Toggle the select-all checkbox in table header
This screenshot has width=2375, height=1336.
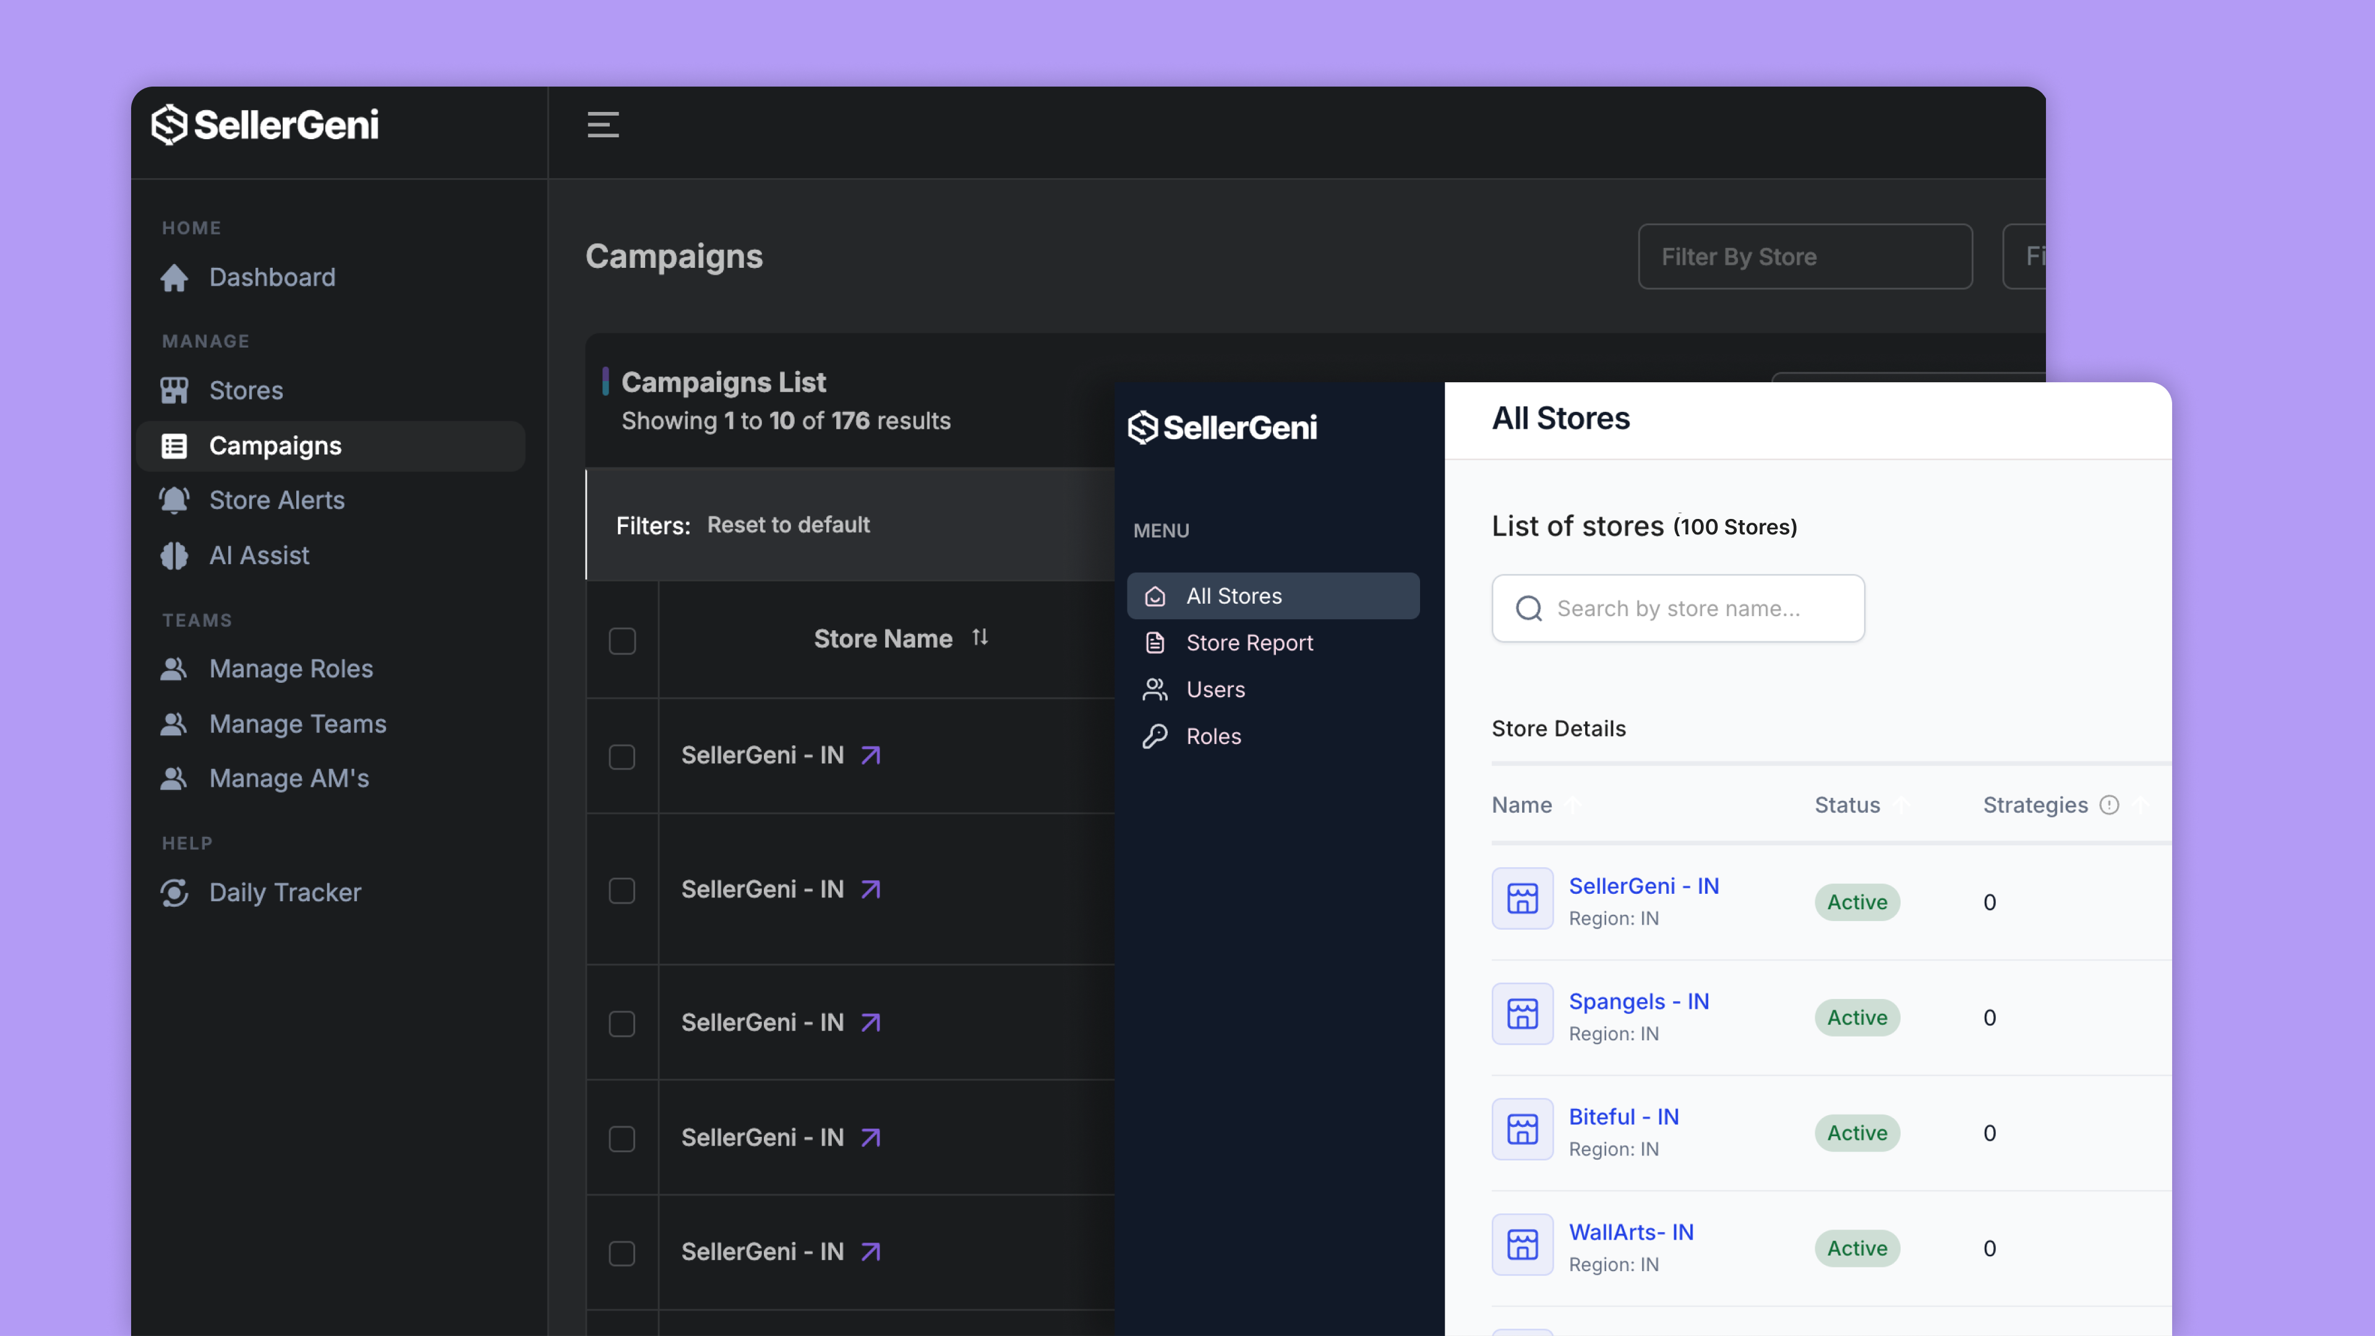tap(622, 641)
